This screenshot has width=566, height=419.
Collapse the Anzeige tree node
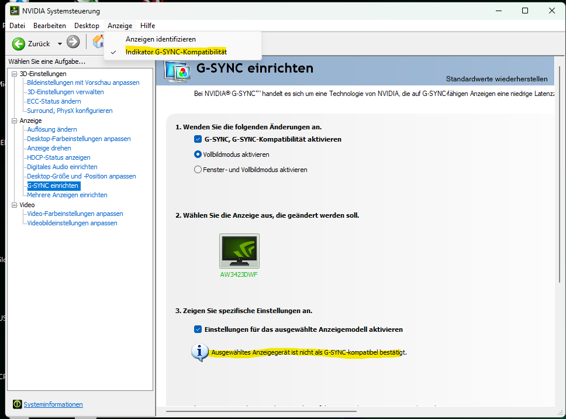(x=15, y=121)
